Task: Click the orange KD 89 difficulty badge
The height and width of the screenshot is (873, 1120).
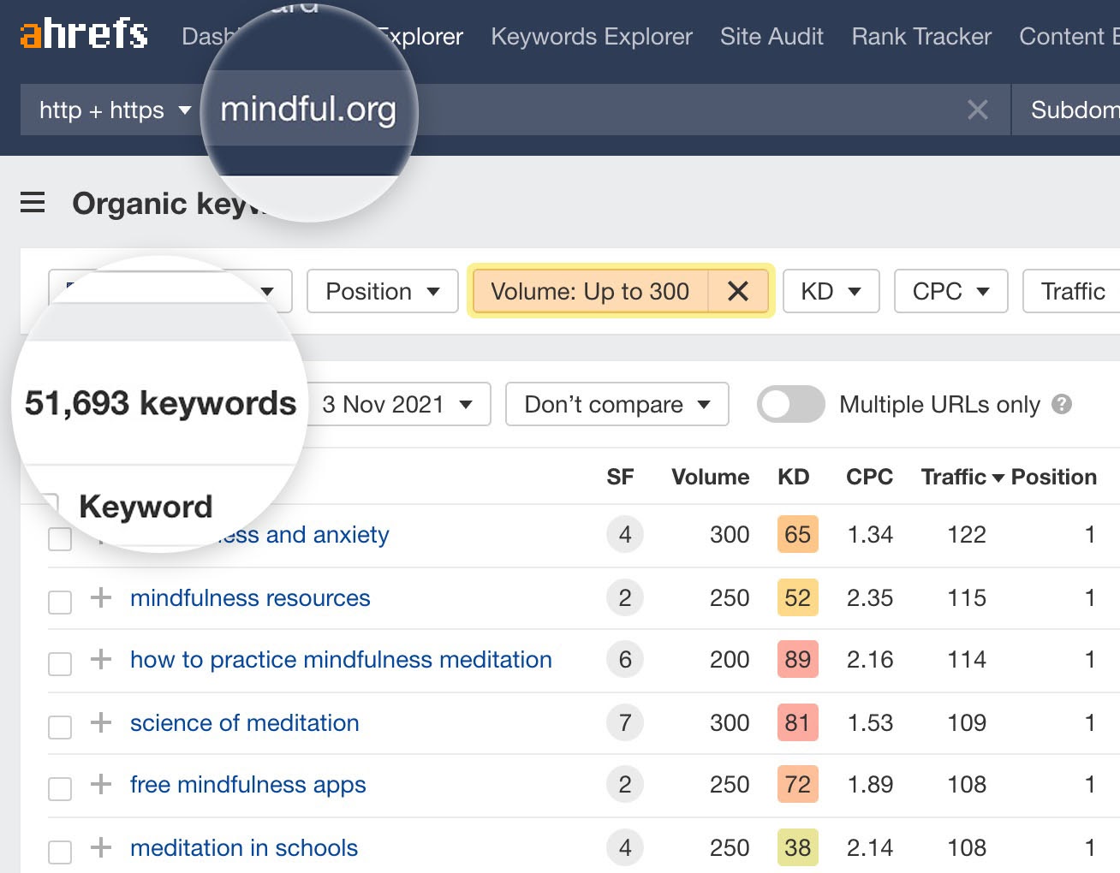Action: click(x=796, y=660)
